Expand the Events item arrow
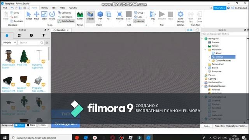The height and width of the screenshot is (140, 249). pyautogui.click(x=205, y=68)
